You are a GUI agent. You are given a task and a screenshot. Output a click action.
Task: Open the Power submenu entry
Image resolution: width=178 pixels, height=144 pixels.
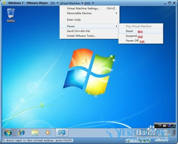89,26
